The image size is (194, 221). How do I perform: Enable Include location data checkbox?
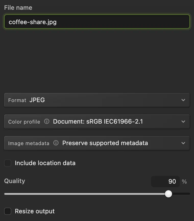tap(8, 163)
